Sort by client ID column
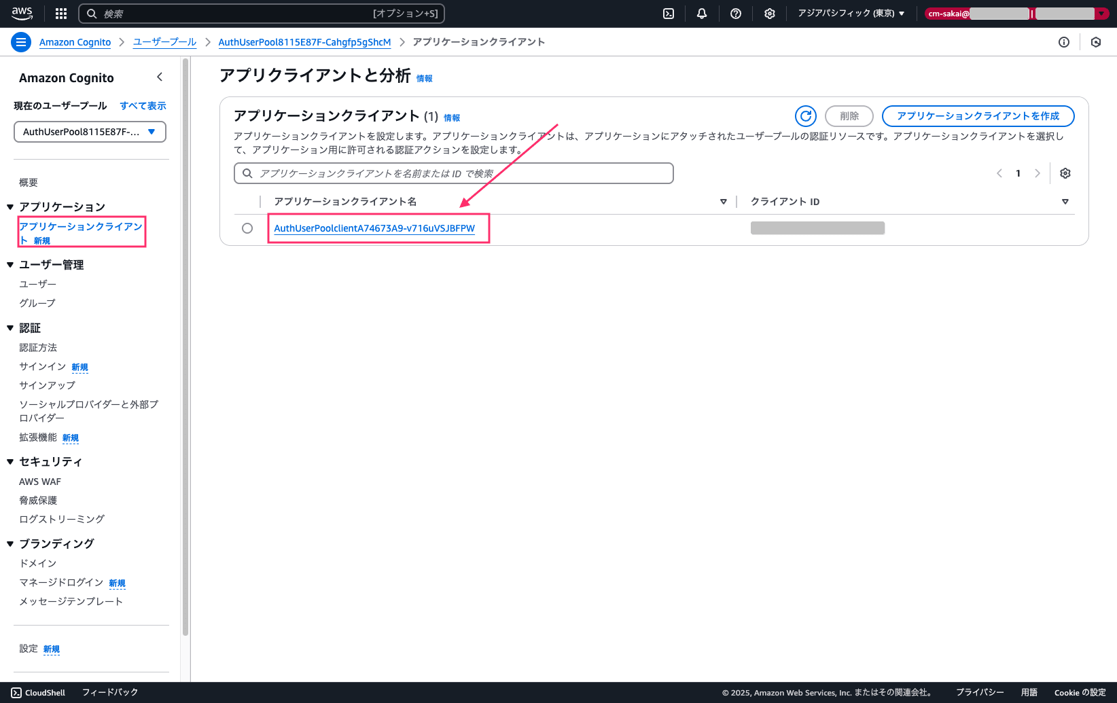This screenshot has height=703, width=1117. click(1065, 202)
